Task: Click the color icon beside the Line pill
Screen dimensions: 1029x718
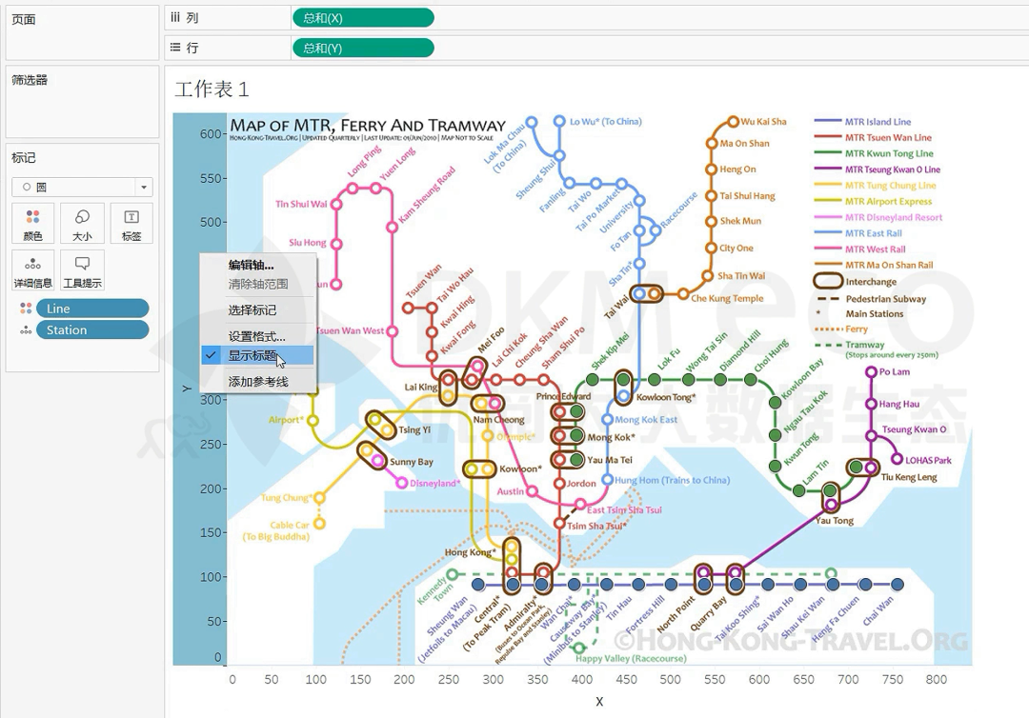Action: (26, 309)
